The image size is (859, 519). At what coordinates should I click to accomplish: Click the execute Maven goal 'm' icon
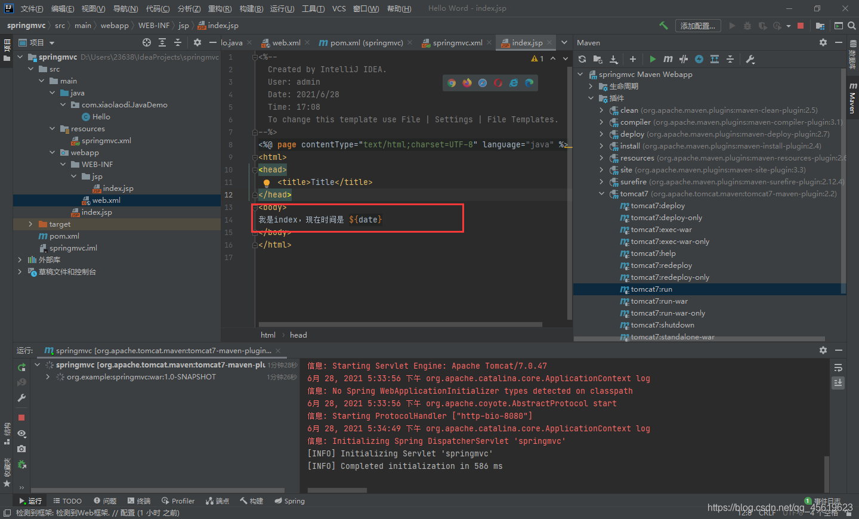[x=667, y=59]
